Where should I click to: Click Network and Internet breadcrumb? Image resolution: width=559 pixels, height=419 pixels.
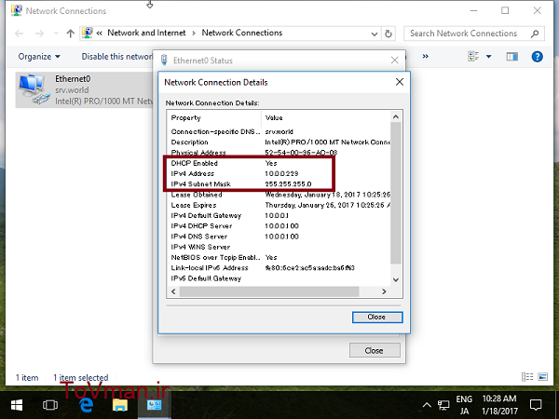click(147, 33)
